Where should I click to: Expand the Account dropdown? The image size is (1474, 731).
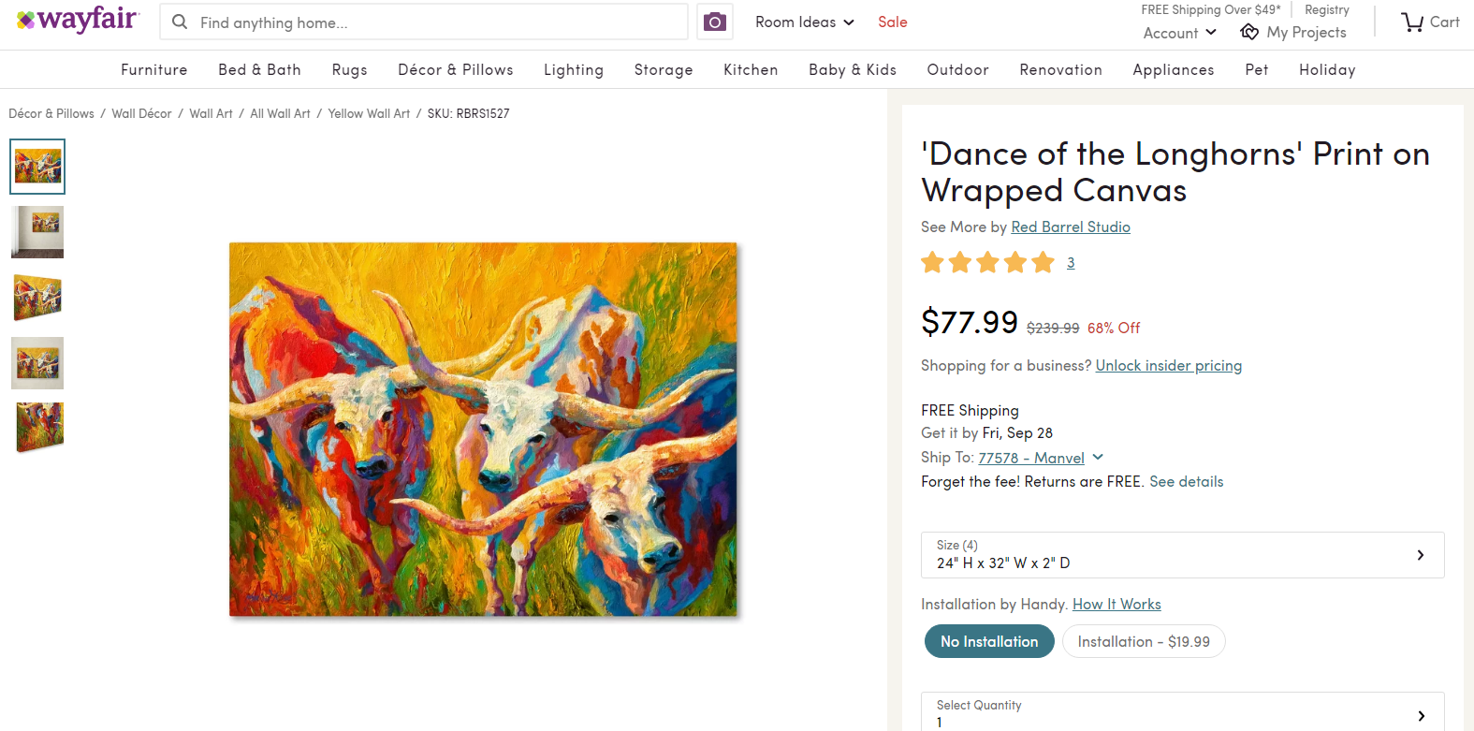(1179, 33)
